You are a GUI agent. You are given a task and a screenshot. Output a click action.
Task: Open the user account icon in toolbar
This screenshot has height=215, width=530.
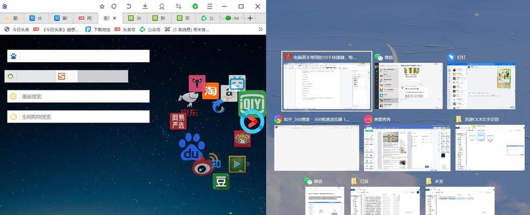(x=161, y=6)
